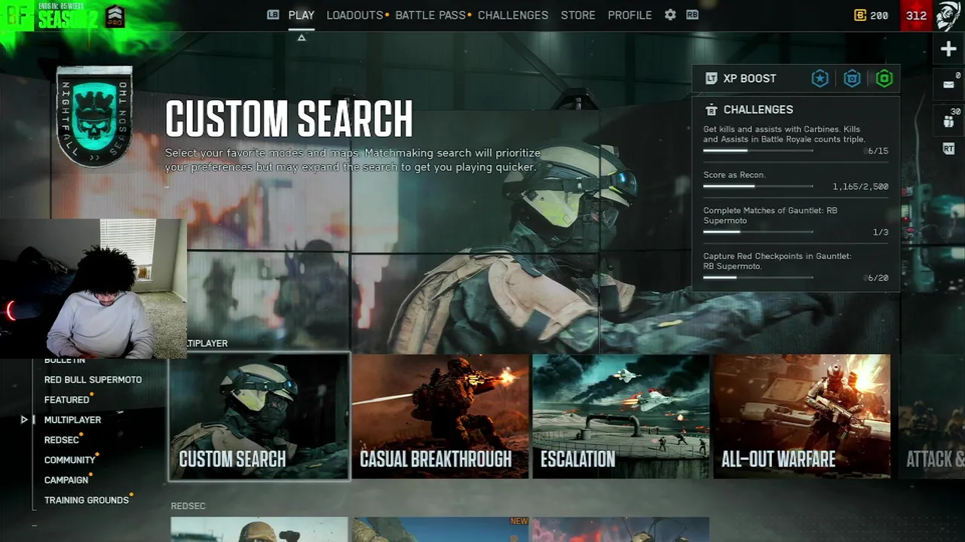Select FEATURED in the sidebar

(66, 400)
